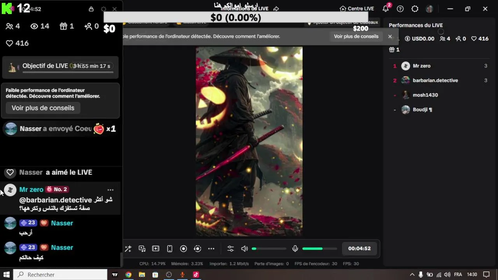Select mosh1430 in the ranking list

(440, 95)
